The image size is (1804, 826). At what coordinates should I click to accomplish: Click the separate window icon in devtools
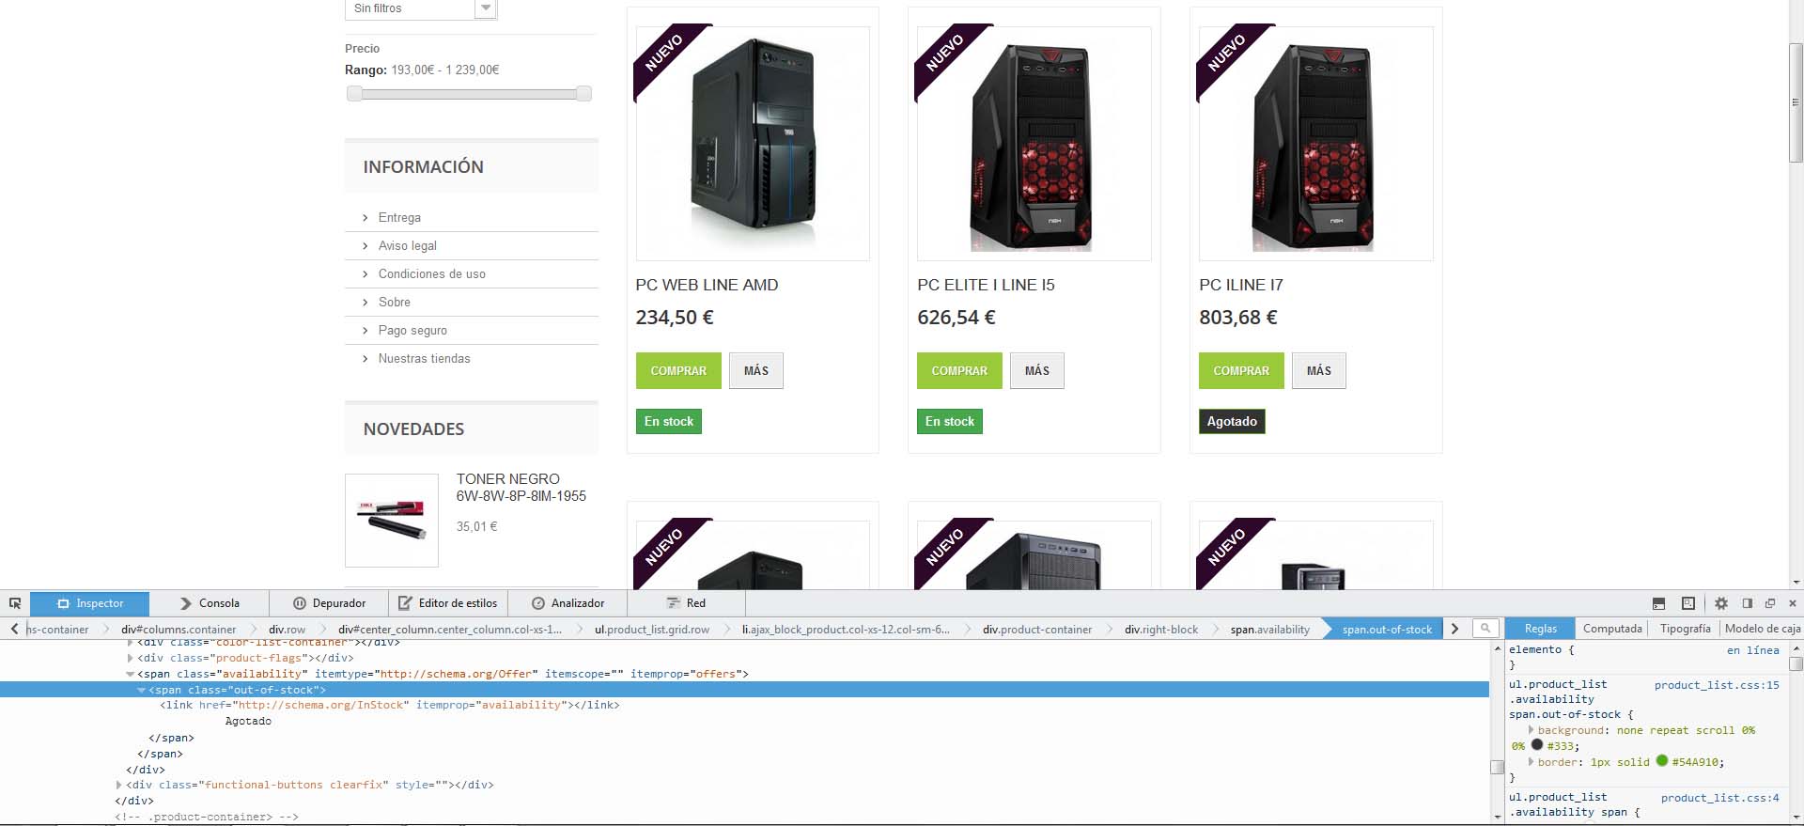pos(1770,603)
